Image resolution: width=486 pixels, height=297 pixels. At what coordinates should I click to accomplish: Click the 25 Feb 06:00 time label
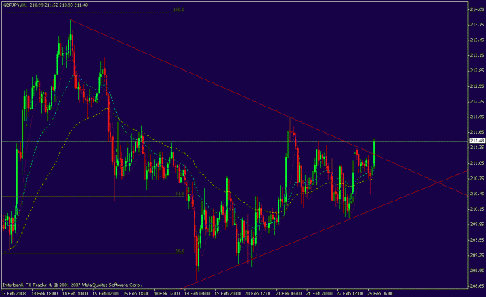[x=380, y=293]
